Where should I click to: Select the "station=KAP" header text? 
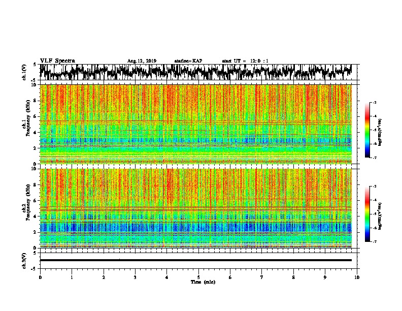click(188, 61)
